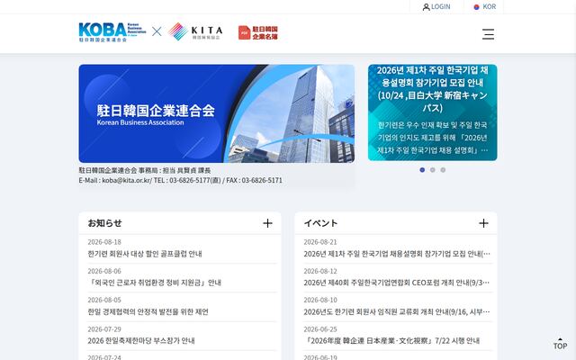Click the date 2026-08-18 in notices
The width and height of the screenshot is (576, 360).
pos(104,242)
